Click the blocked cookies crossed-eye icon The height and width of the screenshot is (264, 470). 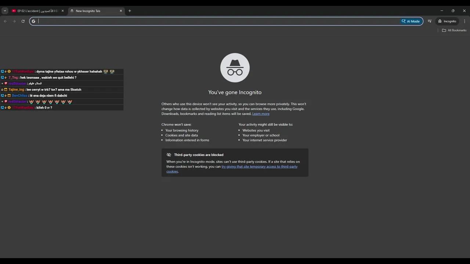tap(169, 155)
